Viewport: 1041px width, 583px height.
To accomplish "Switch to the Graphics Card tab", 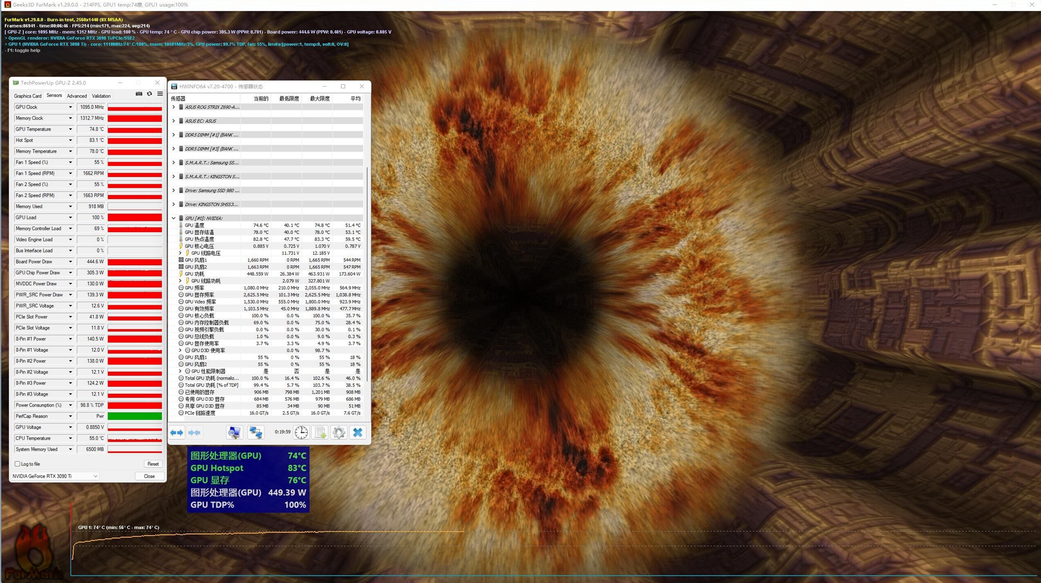I will coord(28,95).
